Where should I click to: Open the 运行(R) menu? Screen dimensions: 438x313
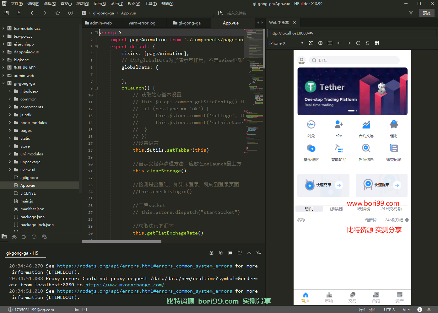(x=100, y=4)
